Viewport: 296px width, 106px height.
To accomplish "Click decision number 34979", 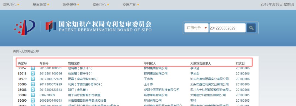I will [22, 79].
